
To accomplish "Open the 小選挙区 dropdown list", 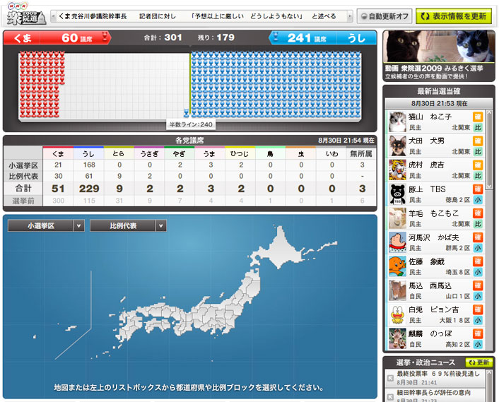I will pos(46,226).
